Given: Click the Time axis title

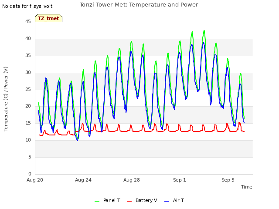Looking at the screenshot, I should [247, 187].
